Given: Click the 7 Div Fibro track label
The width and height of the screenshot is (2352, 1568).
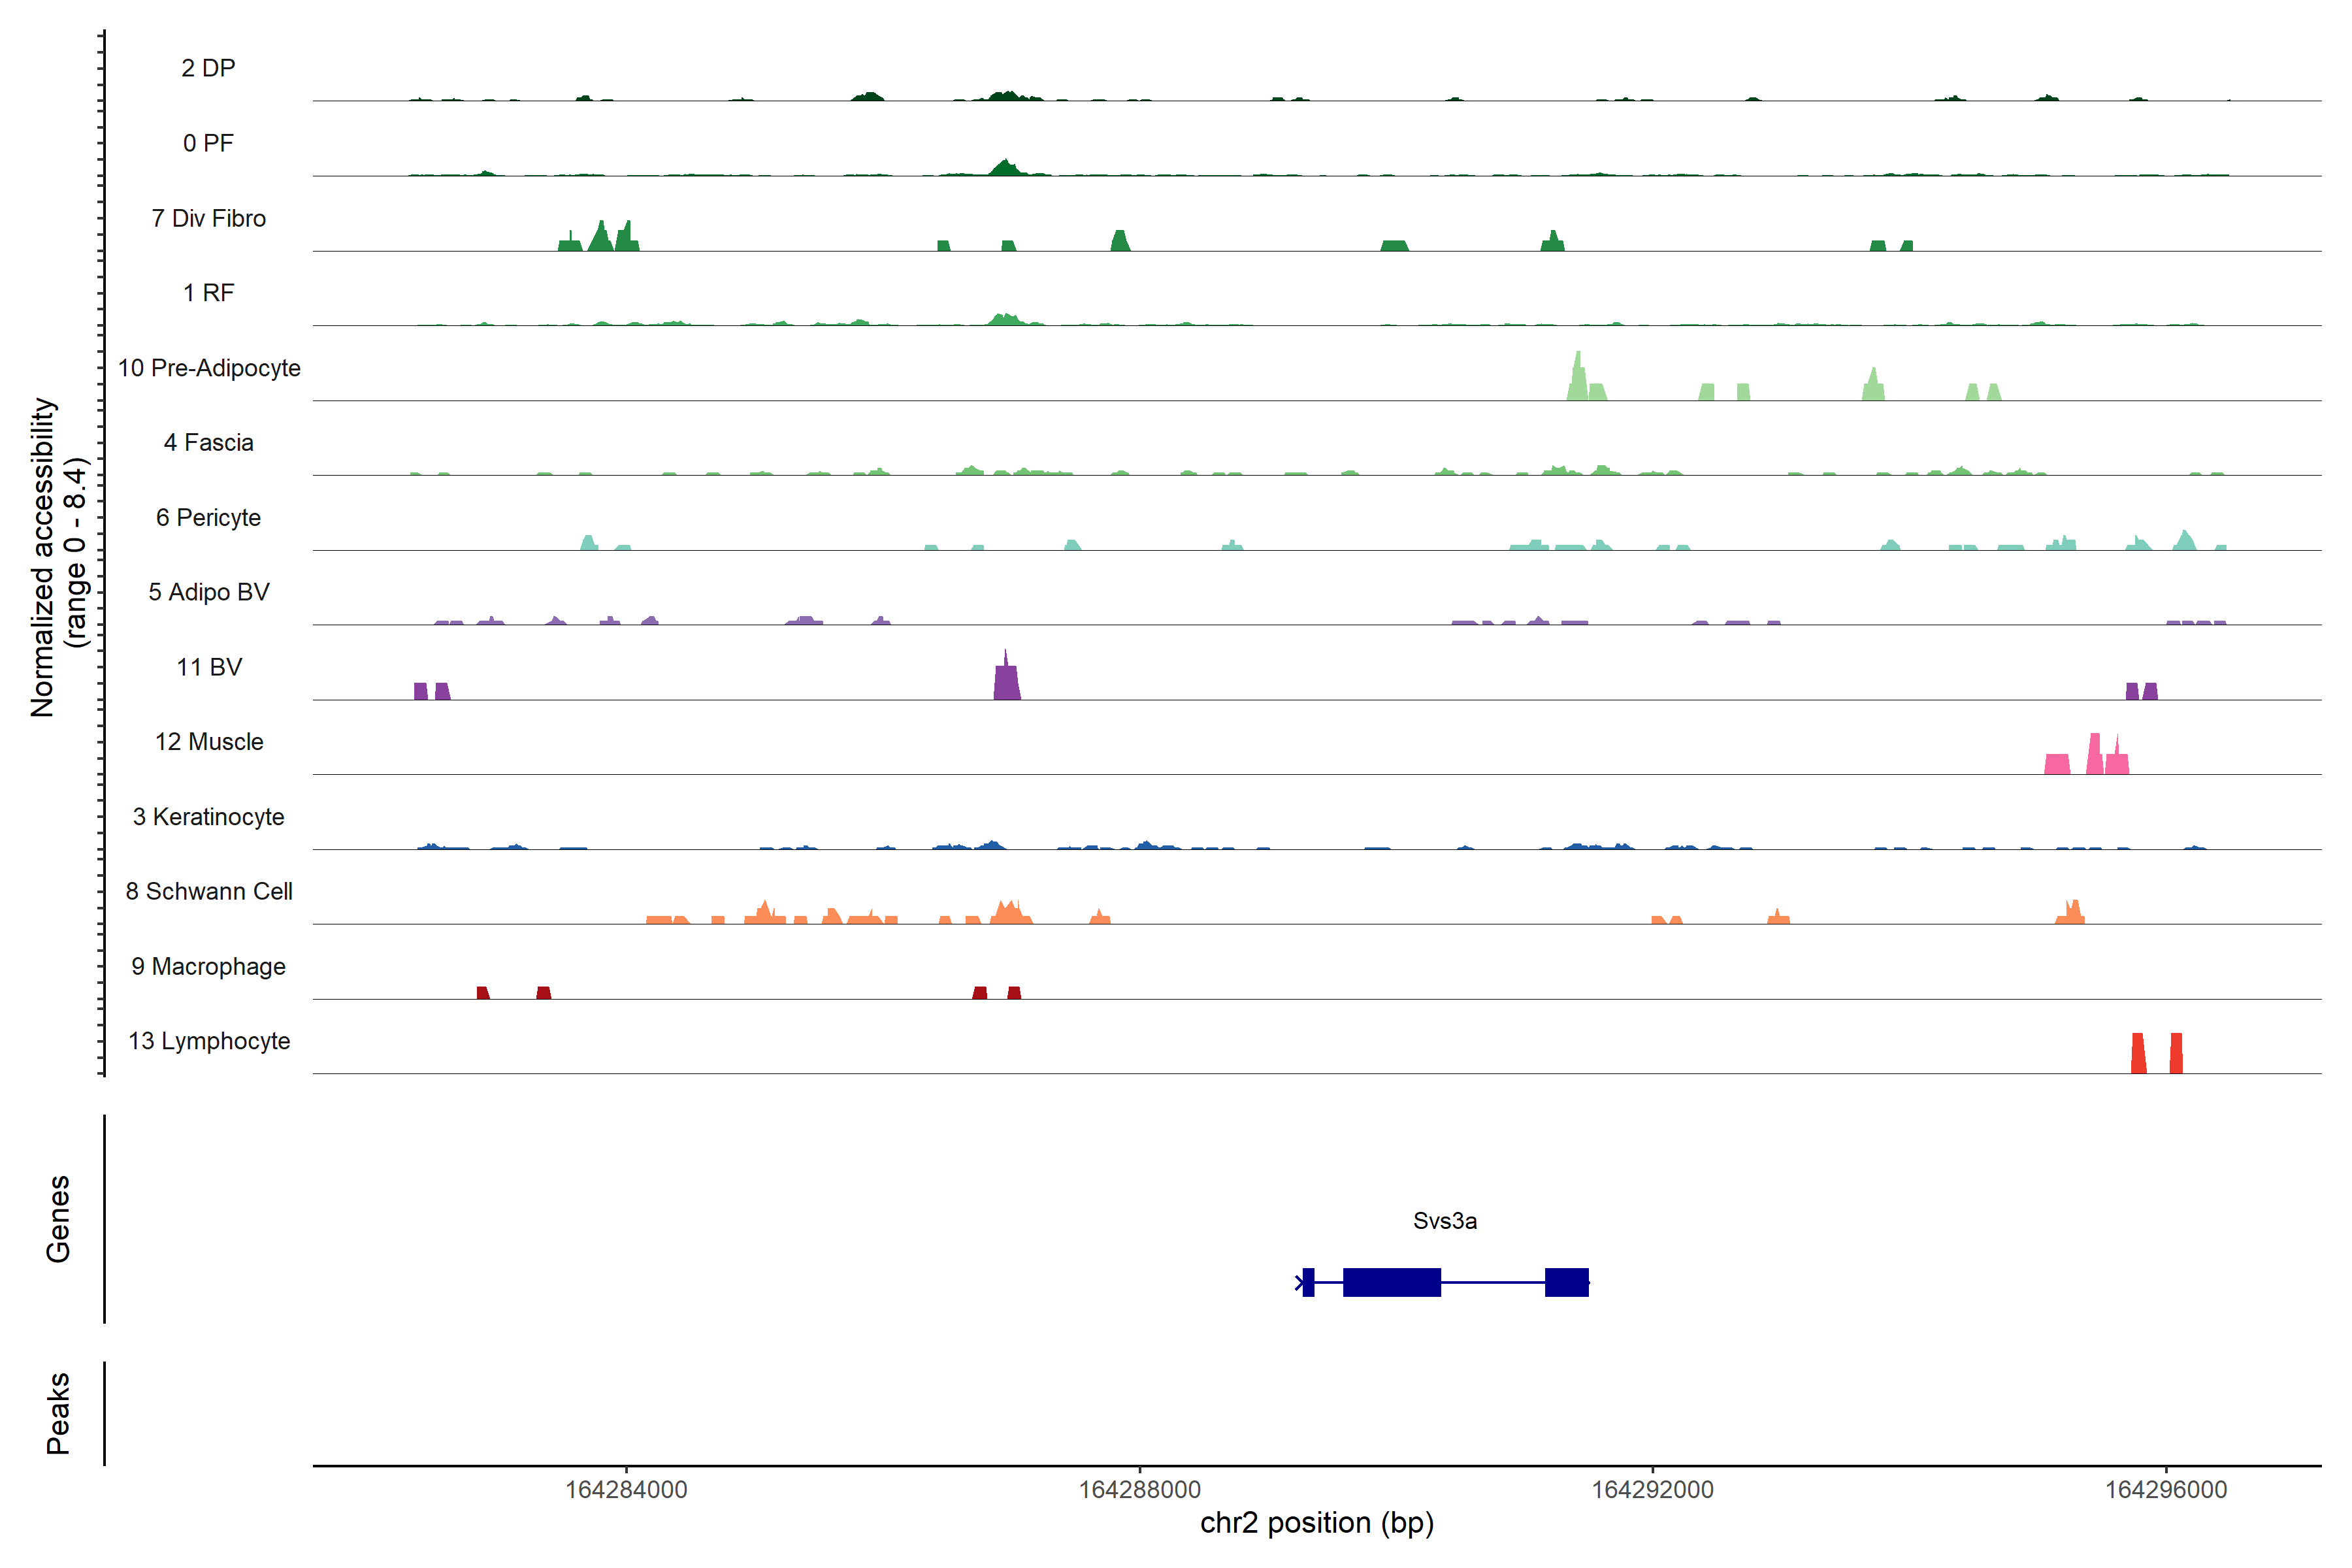Looking at the screenshot, I should 208,218.
